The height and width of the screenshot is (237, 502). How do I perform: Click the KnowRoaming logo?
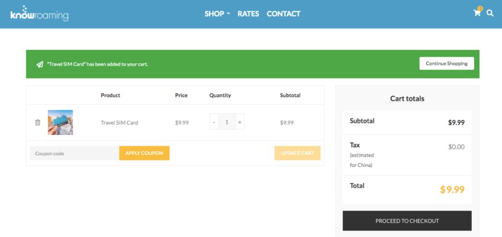point(40,14)
